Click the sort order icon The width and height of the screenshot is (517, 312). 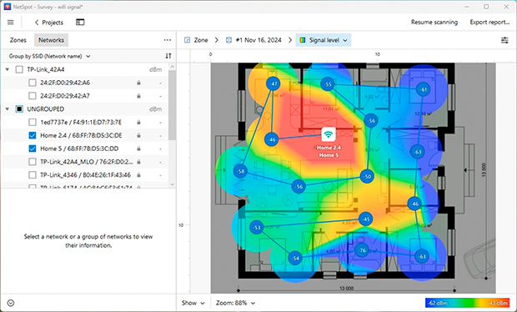click(168, 56)
